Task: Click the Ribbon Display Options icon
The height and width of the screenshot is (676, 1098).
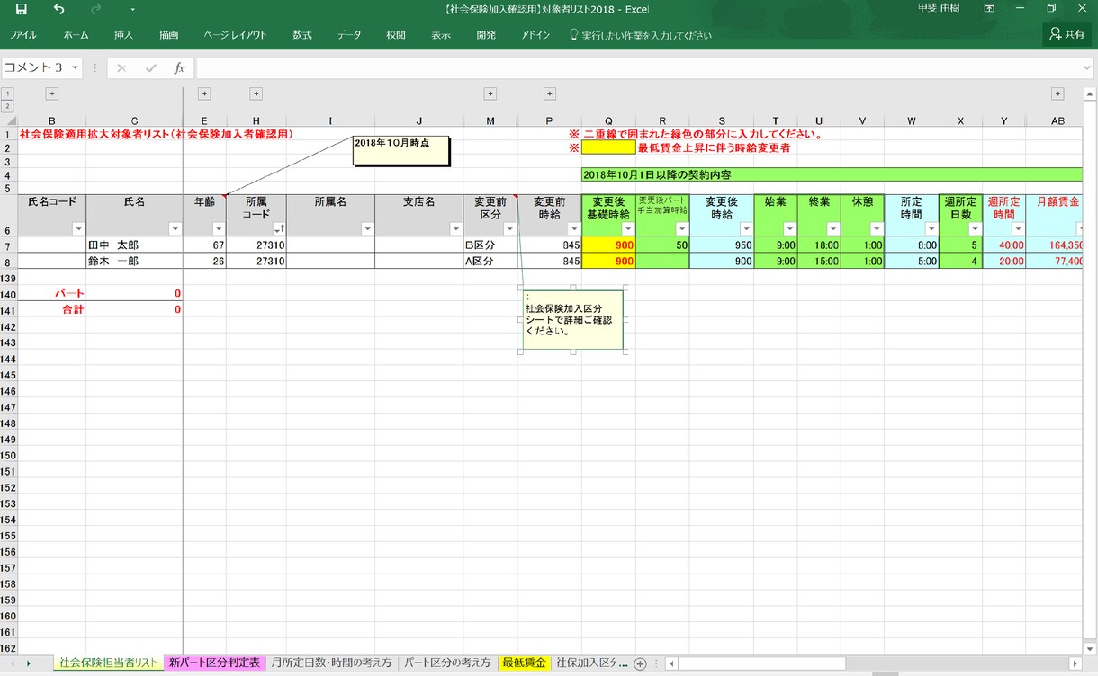Action: click(x=990, y=9)
